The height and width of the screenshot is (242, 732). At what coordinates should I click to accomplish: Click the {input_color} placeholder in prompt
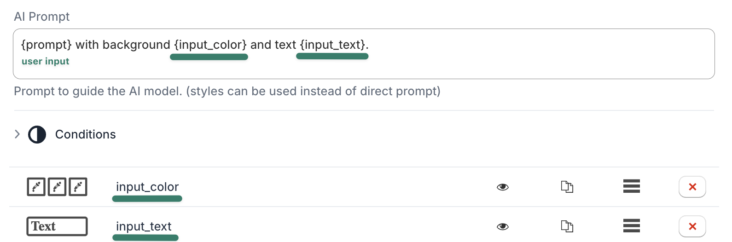pyautogui.click(x=210, y=45)
